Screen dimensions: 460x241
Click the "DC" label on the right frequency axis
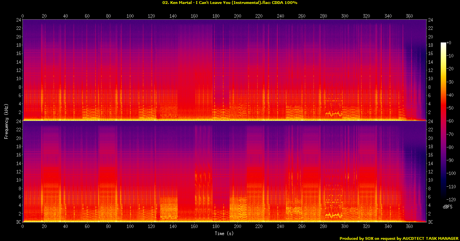[431, 222]
